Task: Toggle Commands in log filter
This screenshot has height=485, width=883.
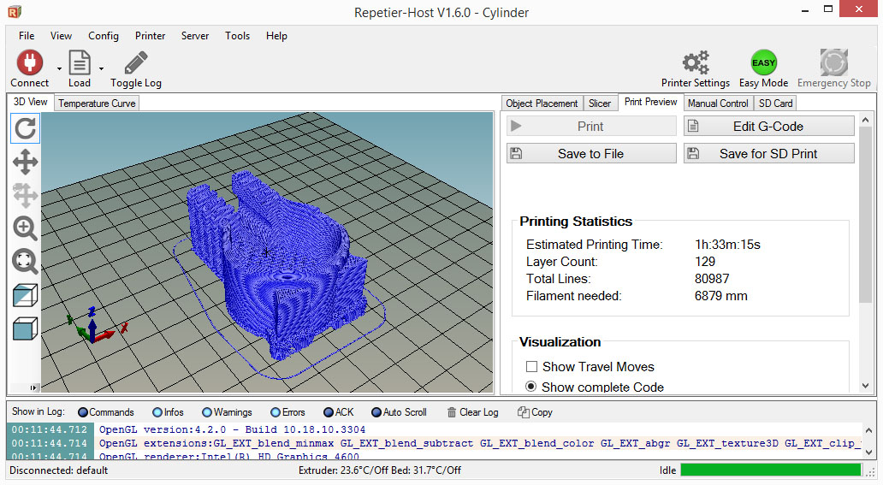Action: (106, 412)
